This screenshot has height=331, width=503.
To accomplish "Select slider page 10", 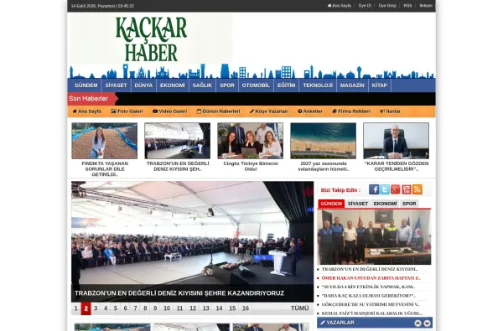I will point(167,308).
